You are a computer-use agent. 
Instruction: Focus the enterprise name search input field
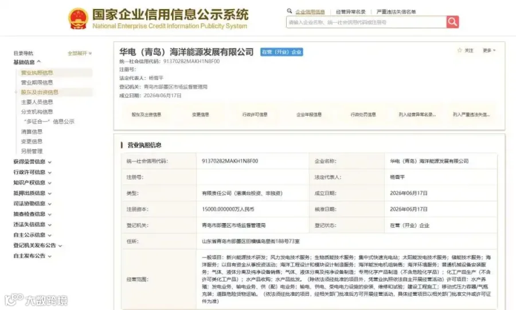point(366,22)
